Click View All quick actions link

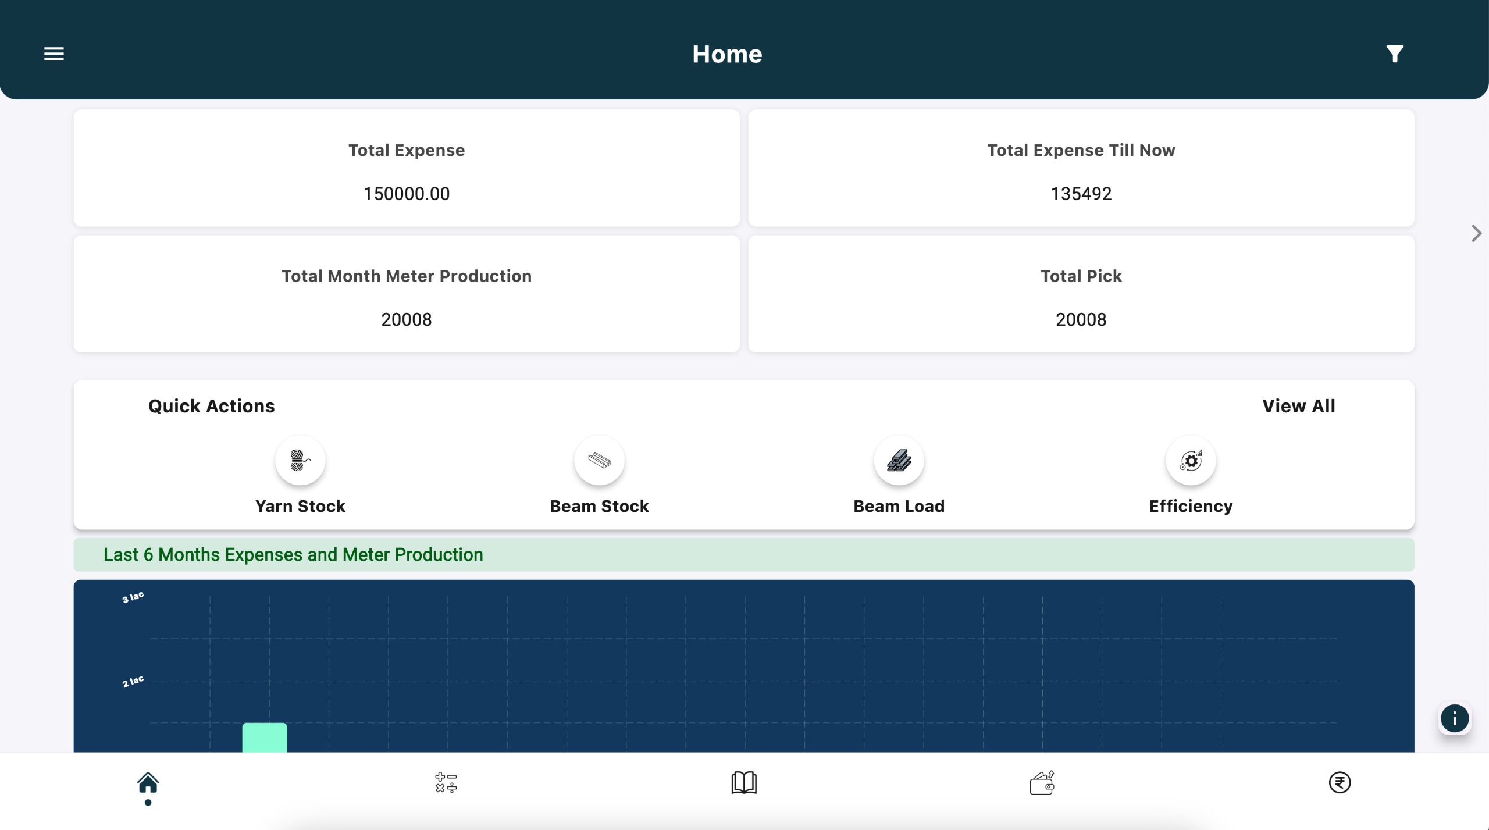1298,406
